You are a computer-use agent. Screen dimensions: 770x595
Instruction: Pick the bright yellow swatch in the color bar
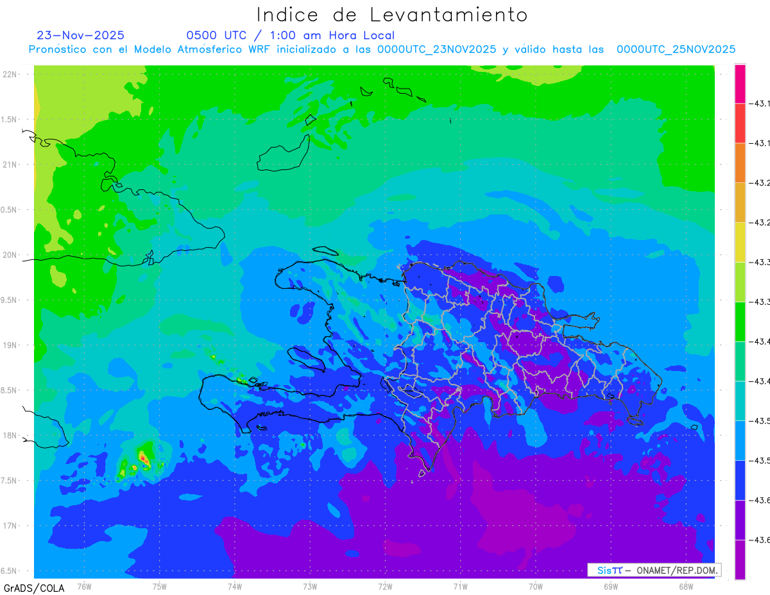point(740,243)
